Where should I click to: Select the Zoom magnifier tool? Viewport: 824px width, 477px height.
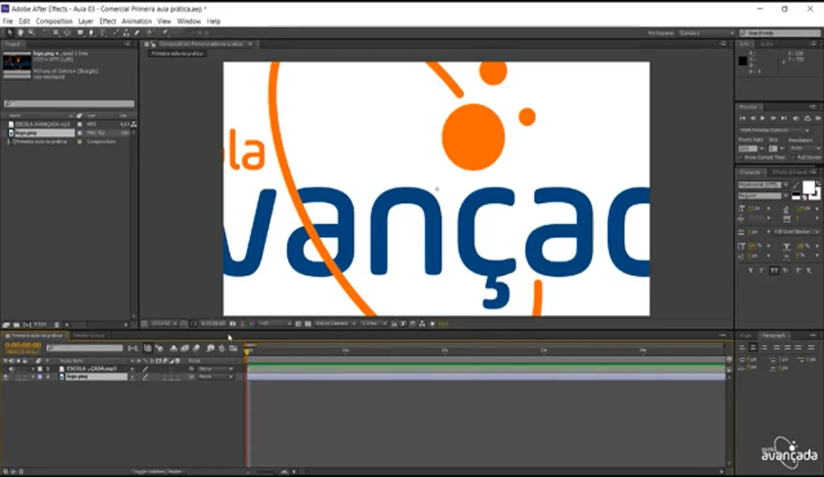pyautogui.click(x=30, y=32)
